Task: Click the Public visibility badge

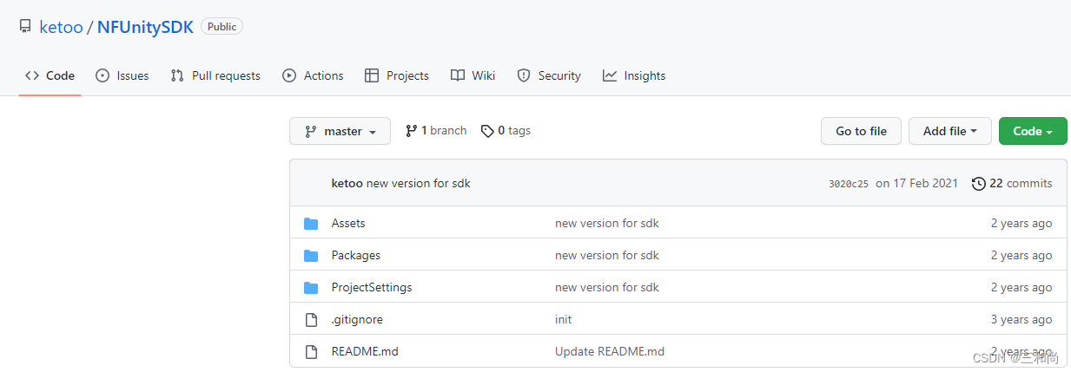Action: coord(221,27)
